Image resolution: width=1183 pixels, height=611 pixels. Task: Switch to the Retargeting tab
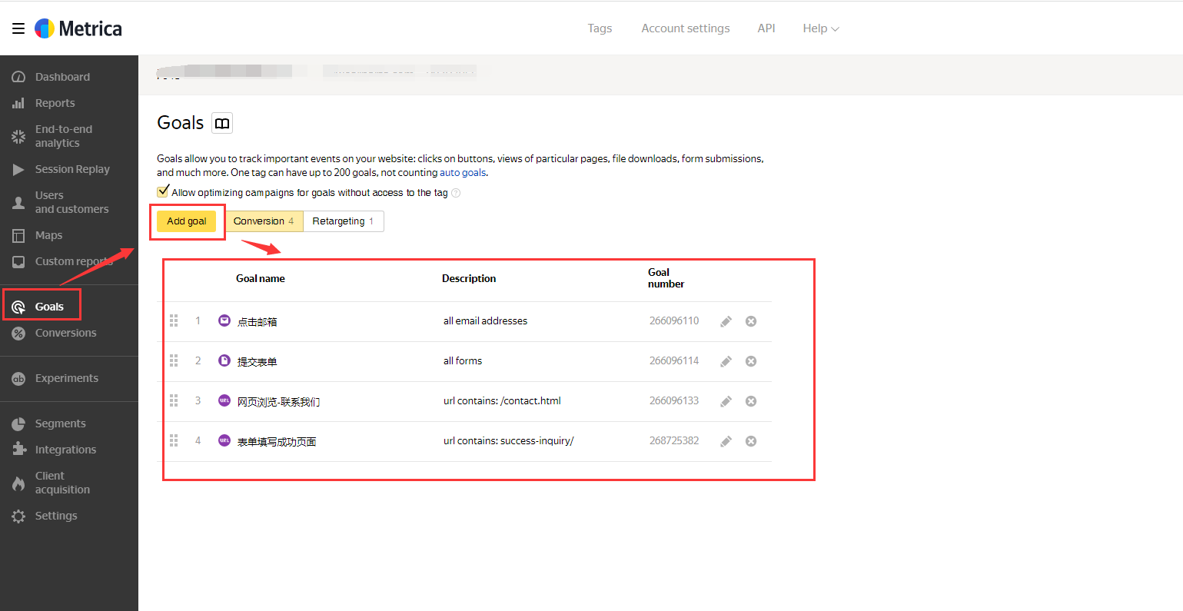point(343,221)
